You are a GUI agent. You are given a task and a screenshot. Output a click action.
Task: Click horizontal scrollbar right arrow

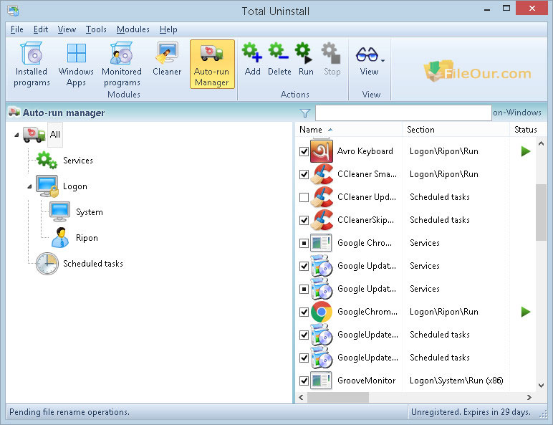click(529, 398)
